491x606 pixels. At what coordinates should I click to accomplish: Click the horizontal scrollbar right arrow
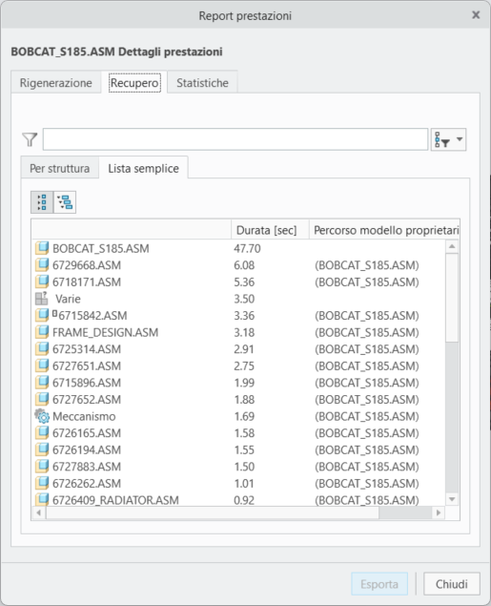click(x=439, y=512)
